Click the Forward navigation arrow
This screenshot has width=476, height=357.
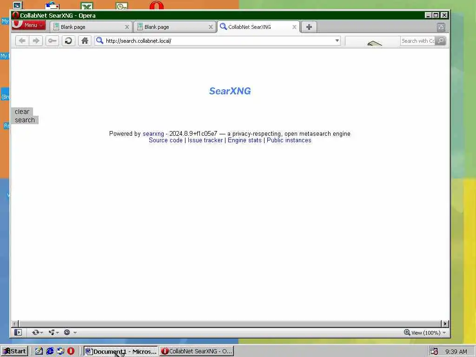[36, 41]
